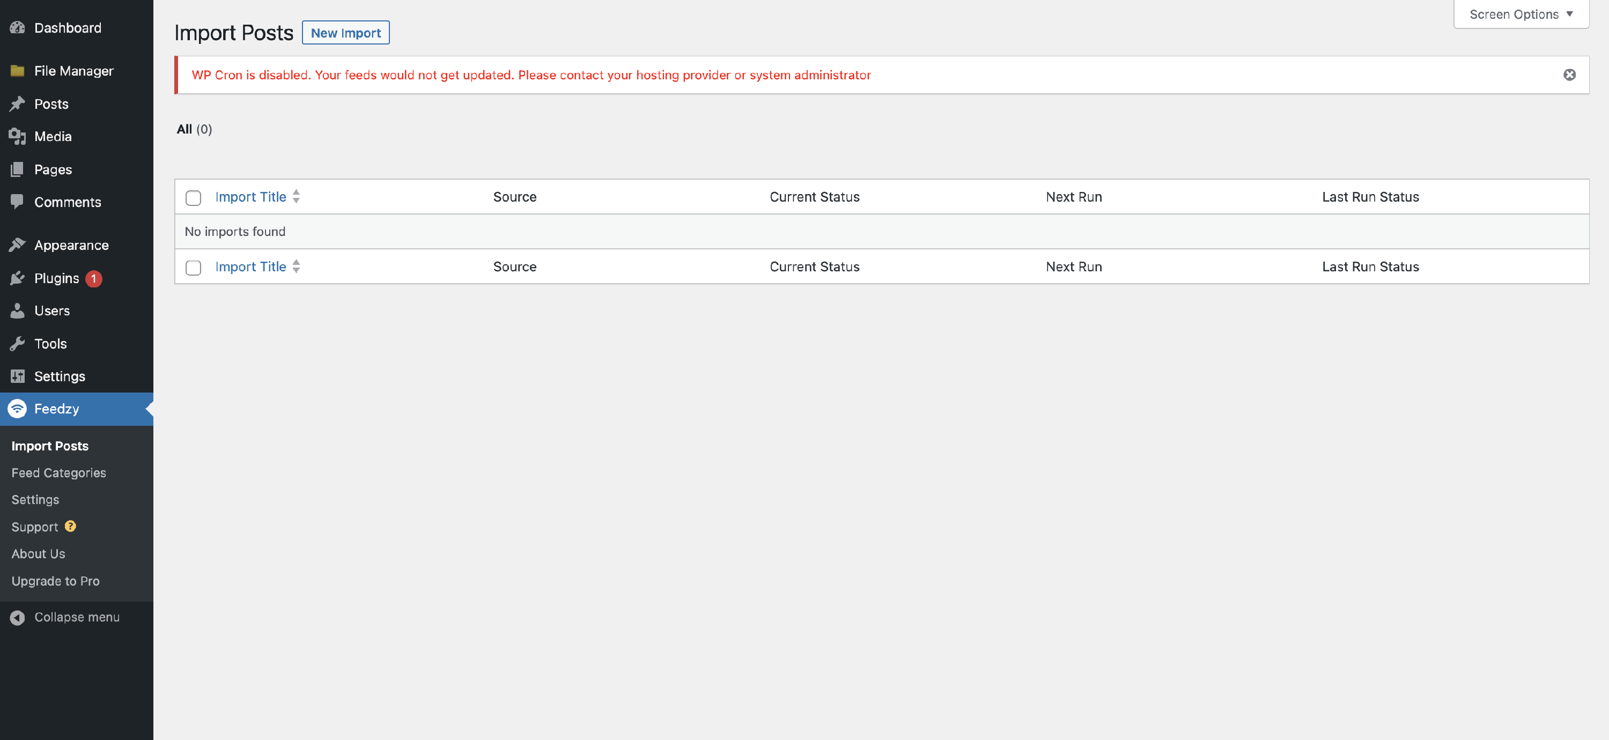Open File Manager folder icon
Screen dimensions: 1609x740
click(x=18, y=71)
